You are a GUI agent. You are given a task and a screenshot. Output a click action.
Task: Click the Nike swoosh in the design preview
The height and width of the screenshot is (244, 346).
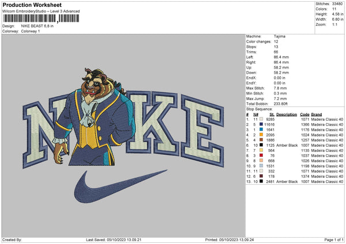121,186
